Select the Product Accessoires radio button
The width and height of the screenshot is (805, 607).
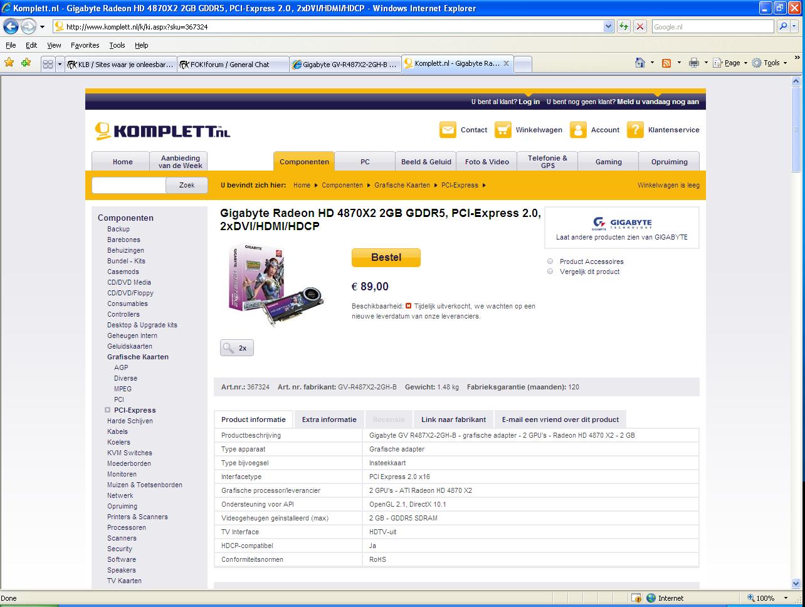pyautogui.click(x=550, y=261)
